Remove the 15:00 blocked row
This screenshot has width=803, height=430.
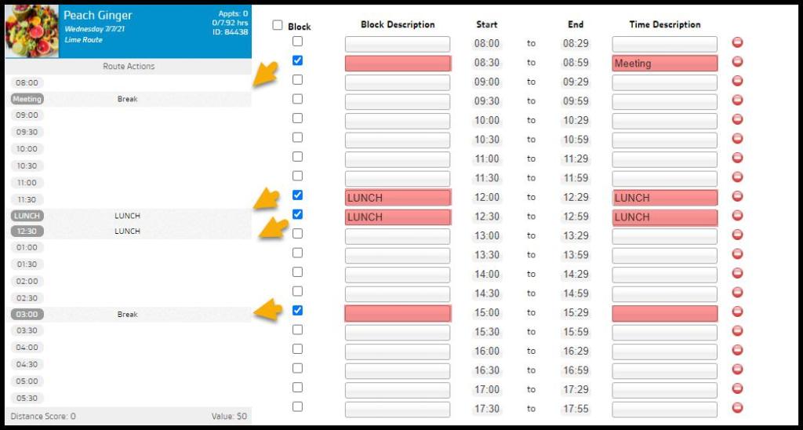[x=737, y=312]
